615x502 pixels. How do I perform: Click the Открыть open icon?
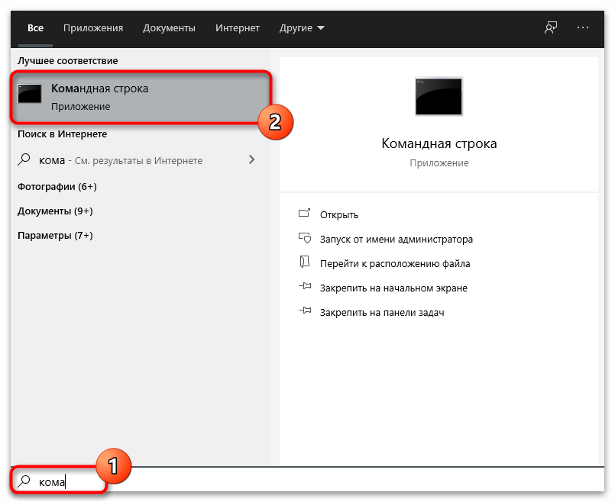[305, 215]
